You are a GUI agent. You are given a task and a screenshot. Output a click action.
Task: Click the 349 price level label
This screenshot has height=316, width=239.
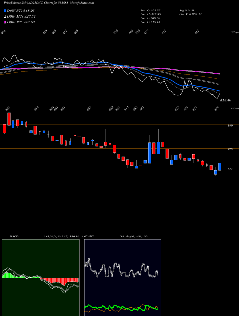tap(230, 126)
